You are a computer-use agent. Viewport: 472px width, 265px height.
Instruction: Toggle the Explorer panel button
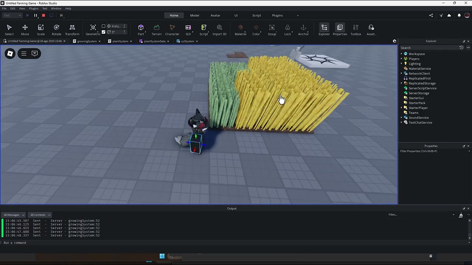coord(324,29)
